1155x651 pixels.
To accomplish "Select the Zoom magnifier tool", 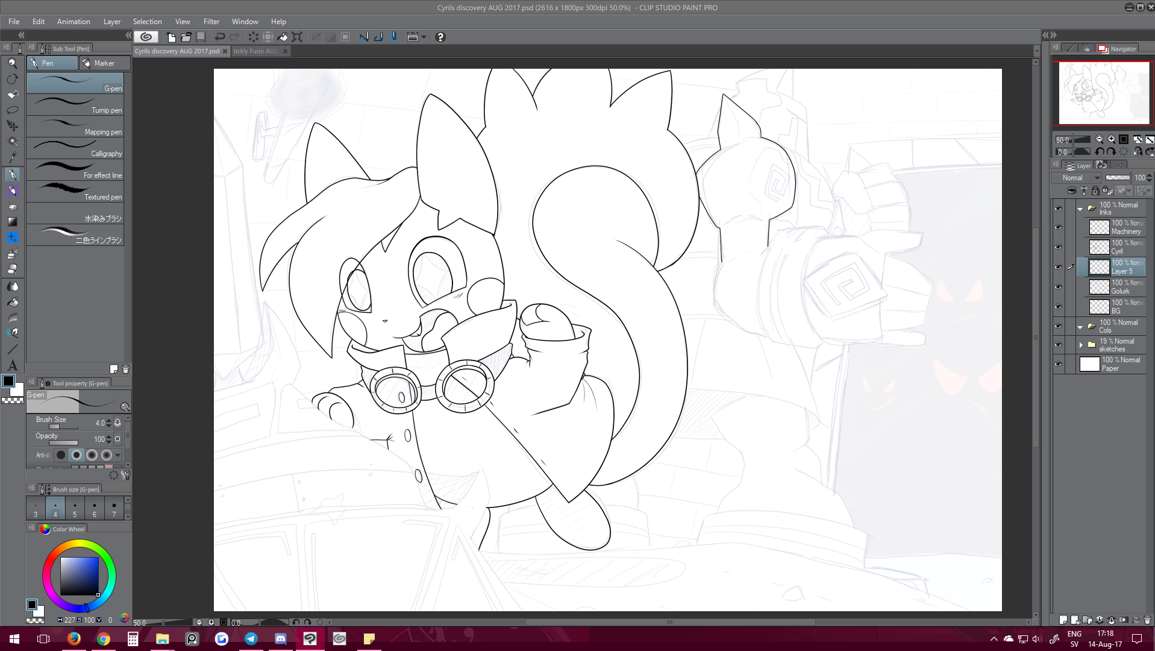I will [x=12, y=63].
